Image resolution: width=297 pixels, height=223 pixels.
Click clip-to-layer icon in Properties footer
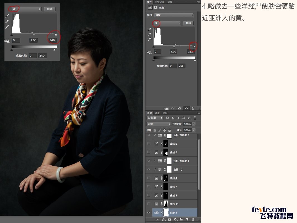167,108
